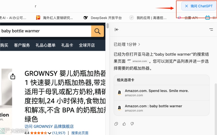Click the 搜索此页面 link
Viewport: 217px width, 135px height.
80,133
